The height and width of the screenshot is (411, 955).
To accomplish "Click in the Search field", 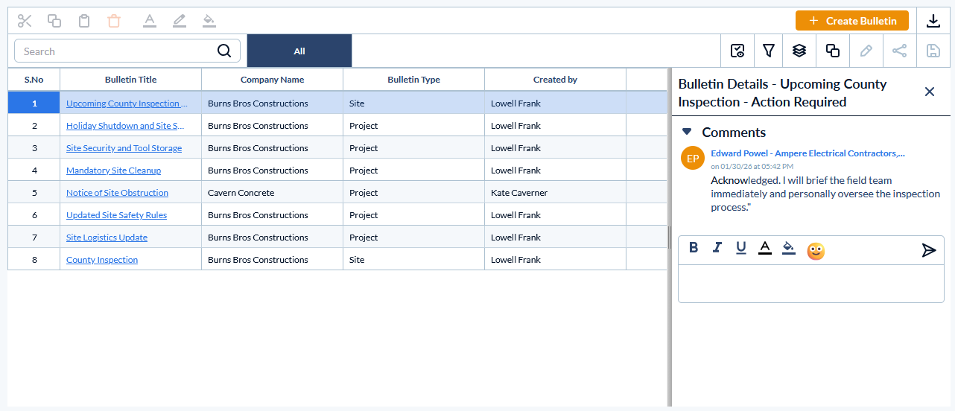I will click(x=127, y=51).
